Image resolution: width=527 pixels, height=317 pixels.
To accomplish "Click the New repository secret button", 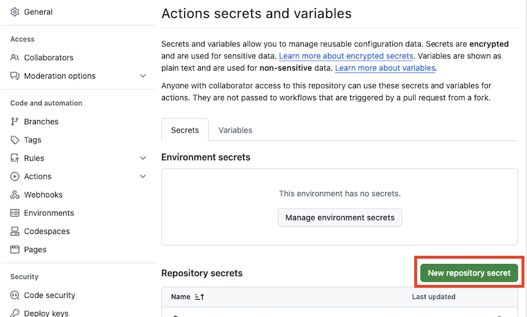I will point(469,273).
